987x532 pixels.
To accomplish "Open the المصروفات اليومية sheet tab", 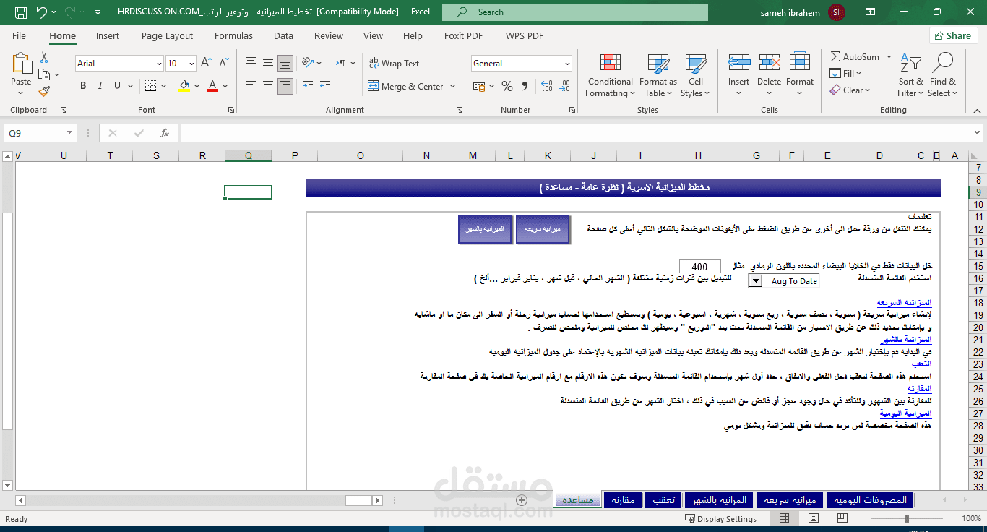I will click(x=870, y=499).
